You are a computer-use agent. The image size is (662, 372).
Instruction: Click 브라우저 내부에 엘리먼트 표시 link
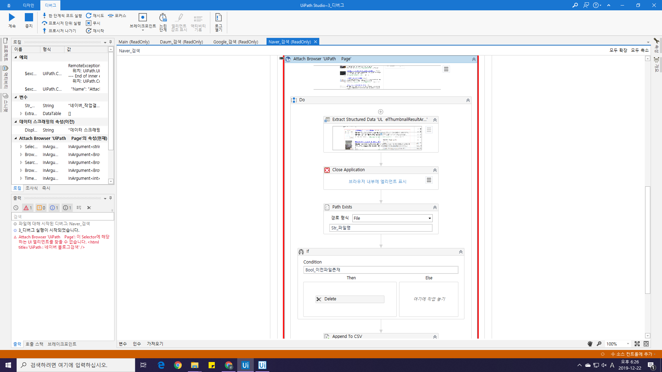point(377,182)
